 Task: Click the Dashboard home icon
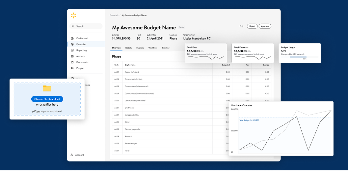(72, 38)
